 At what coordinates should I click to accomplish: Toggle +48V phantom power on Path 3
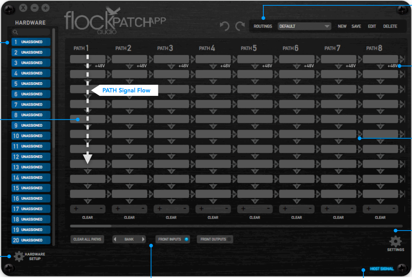point(183,66)
